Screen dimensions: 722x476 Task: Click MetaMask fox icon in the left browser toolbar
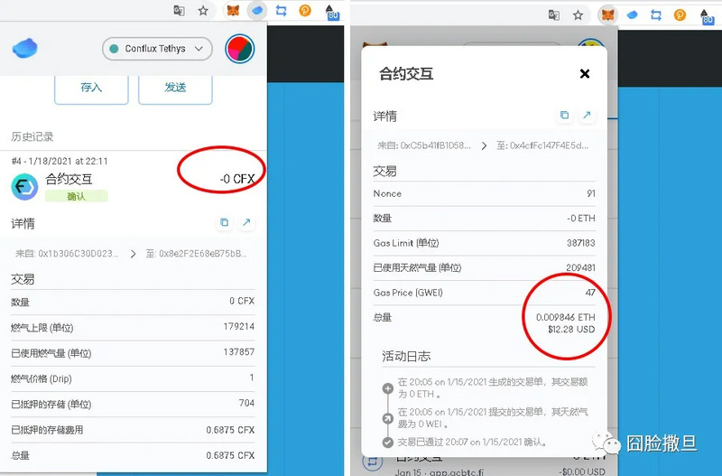pyautogui.click(x=233, y=11)
